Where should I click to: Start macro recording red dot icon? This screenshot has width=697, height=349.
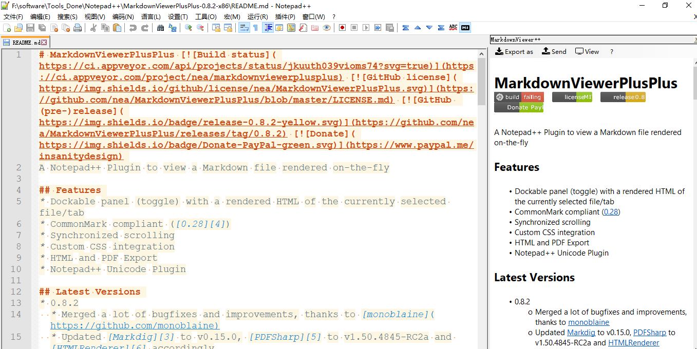coord(342,28)
